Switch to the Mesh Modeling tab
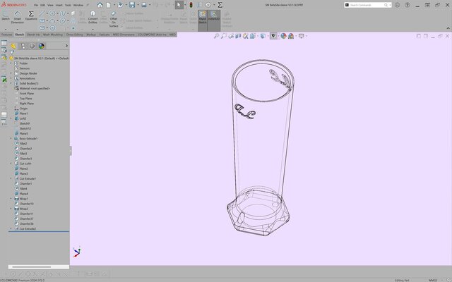The image size is (452, 282). tap(53, 34)
